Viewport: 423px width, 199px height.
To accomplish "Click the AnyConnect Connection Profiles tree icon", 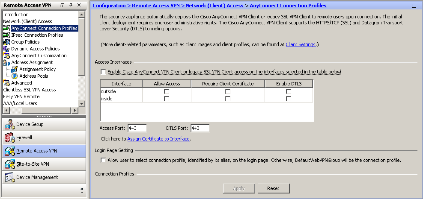I will coord(6,28).
